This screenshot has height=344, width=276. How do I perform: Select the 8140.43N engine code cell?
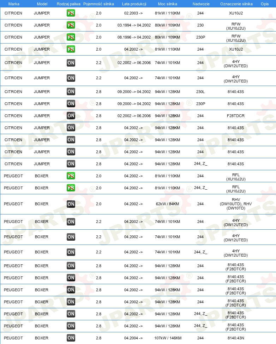[236, 338]
